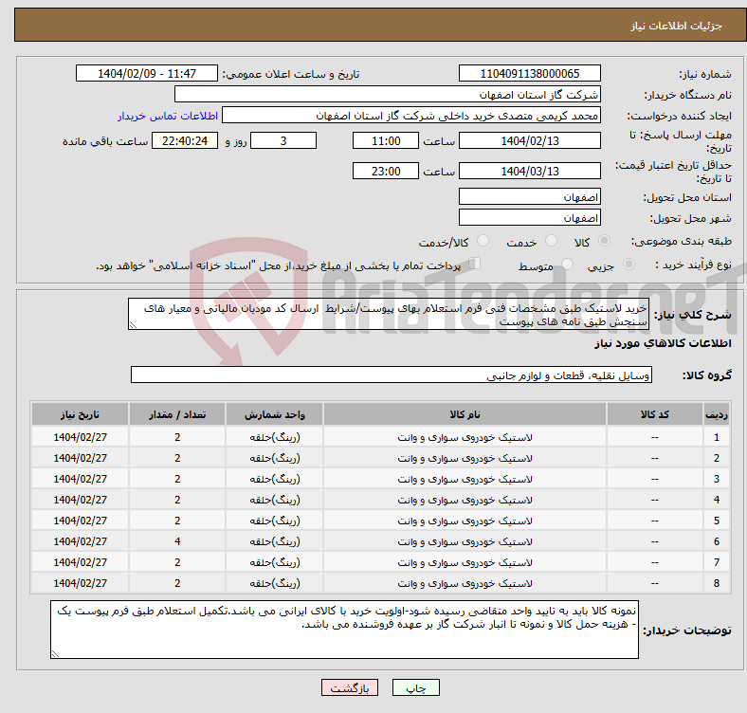Click the validity time field 23:00
Viewport: 747px width, 713px height.
(x=386, y=171)
